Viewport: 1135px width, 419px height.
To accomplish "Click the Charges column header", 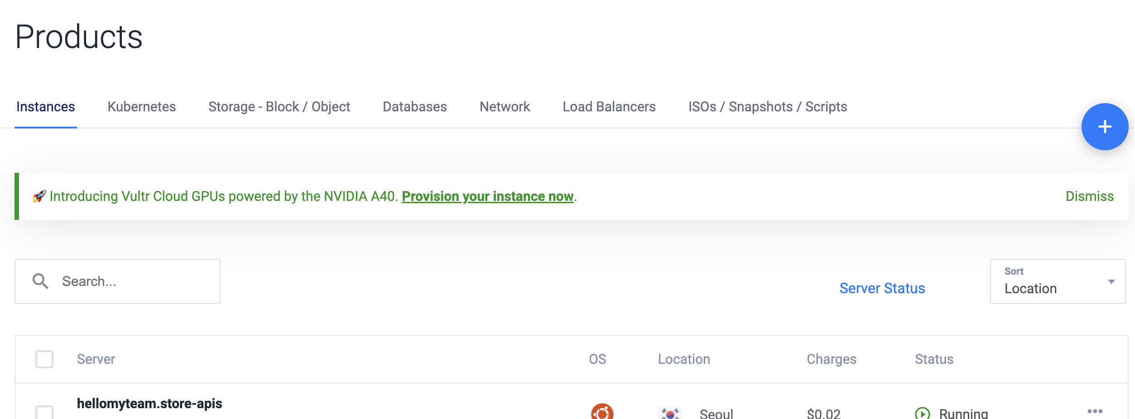I will point(832,359).
